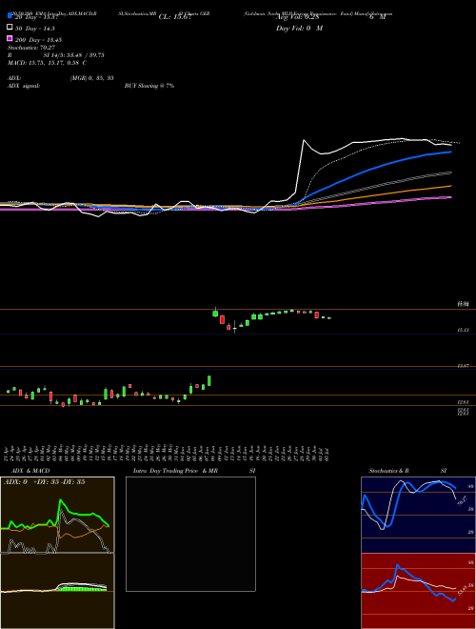Open the empty Intra Day Trading chart panel

click(x=190, y=534)
